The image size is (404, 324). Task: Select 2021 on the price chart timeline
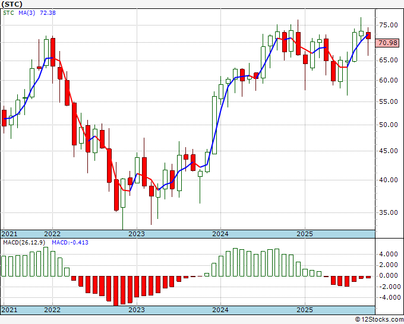[10, 234]
